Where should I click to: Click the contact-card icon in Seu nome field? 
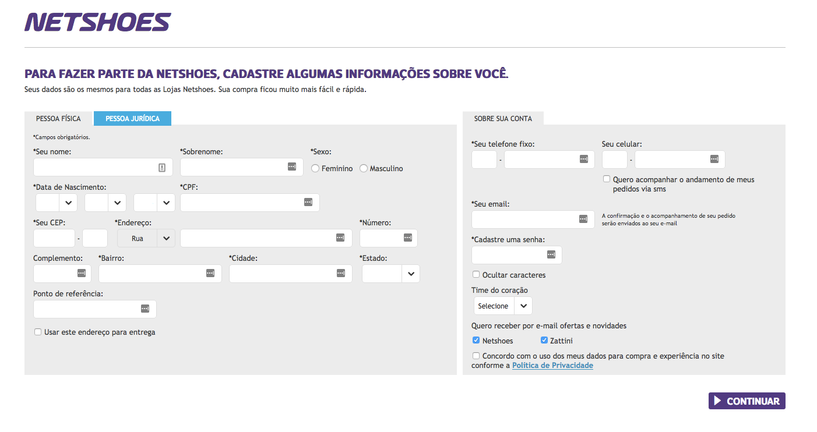[x=162, y=167]
